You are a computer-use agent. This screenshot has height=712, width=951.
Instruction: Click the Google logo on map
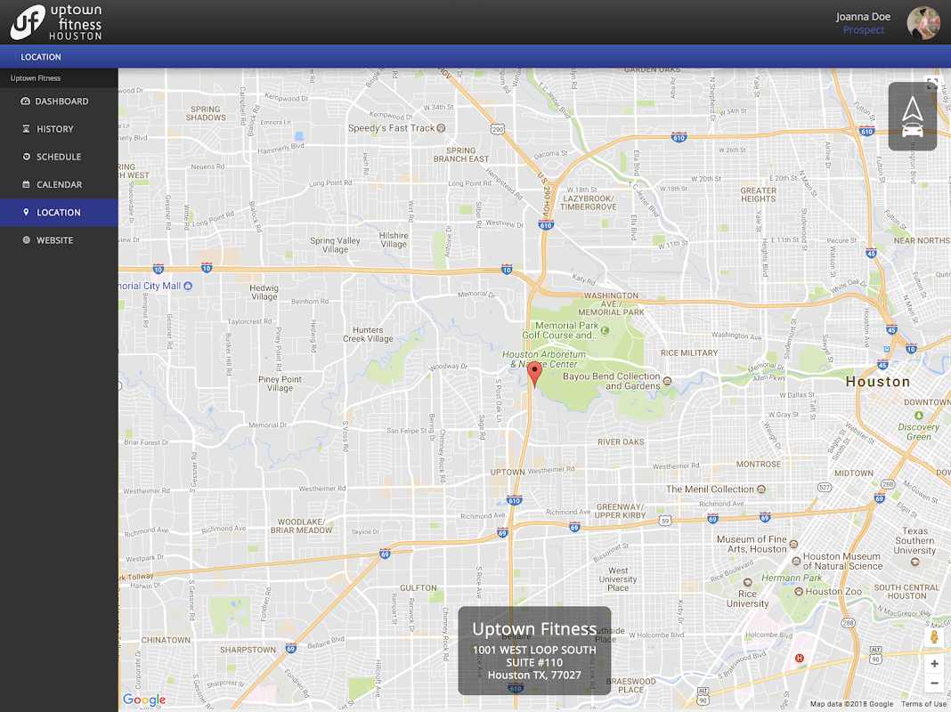(x=143, y=700)
